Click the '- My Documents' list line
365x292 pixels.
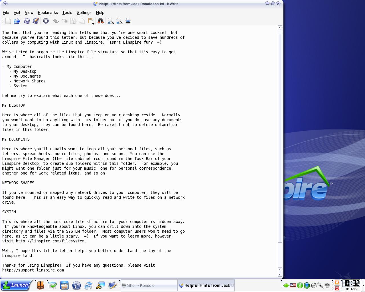pyautogui.click(x=25, y=76)
